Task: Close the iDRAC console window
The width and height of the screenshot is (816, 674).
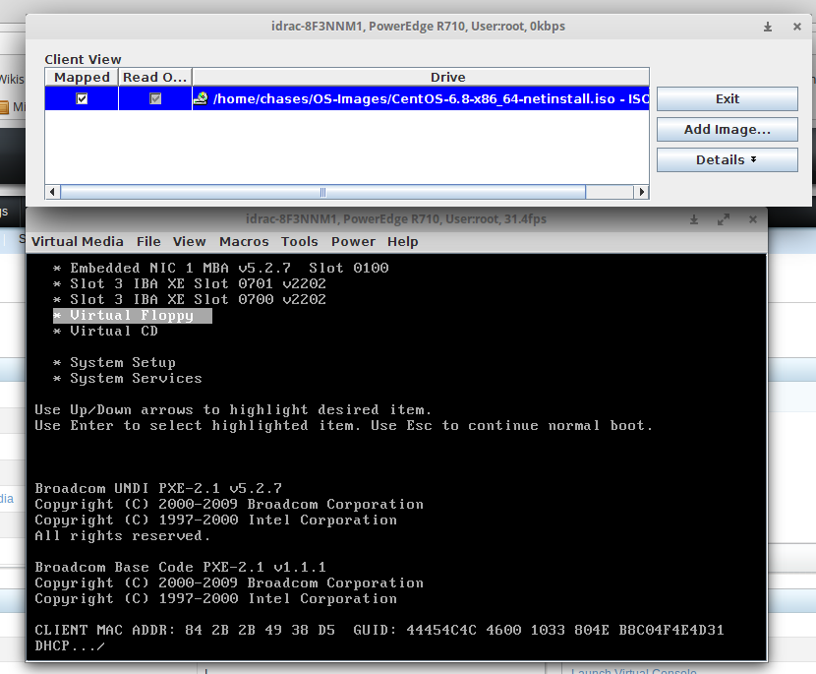Action: pos(754,218)
